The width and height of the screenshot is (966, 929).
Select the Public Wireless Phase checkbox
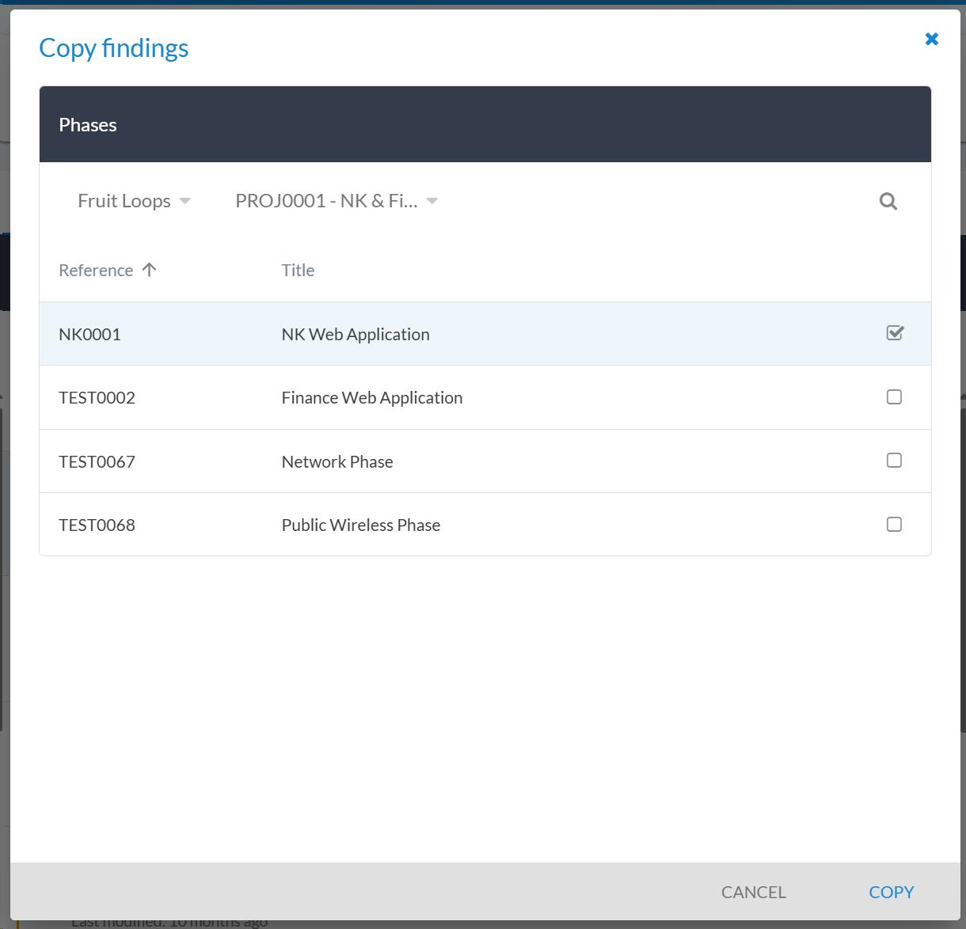click(x=894, y=525)
